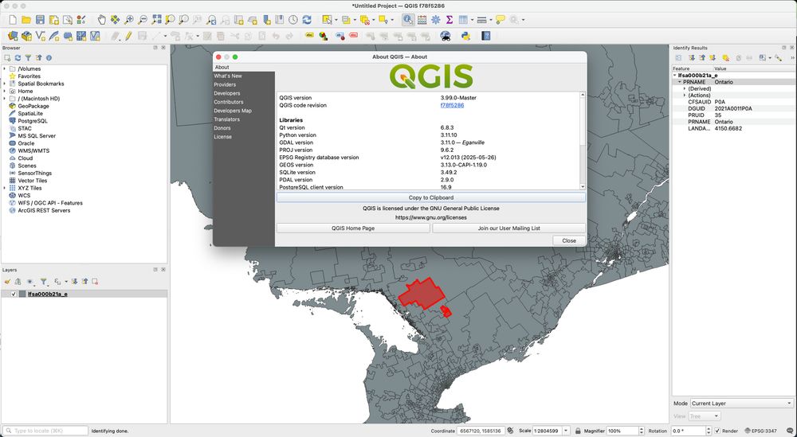The height and width of the screenshot is (437, 797).
Task: Click the Statistical Summary sigma icon
Action: coord(450,20)
